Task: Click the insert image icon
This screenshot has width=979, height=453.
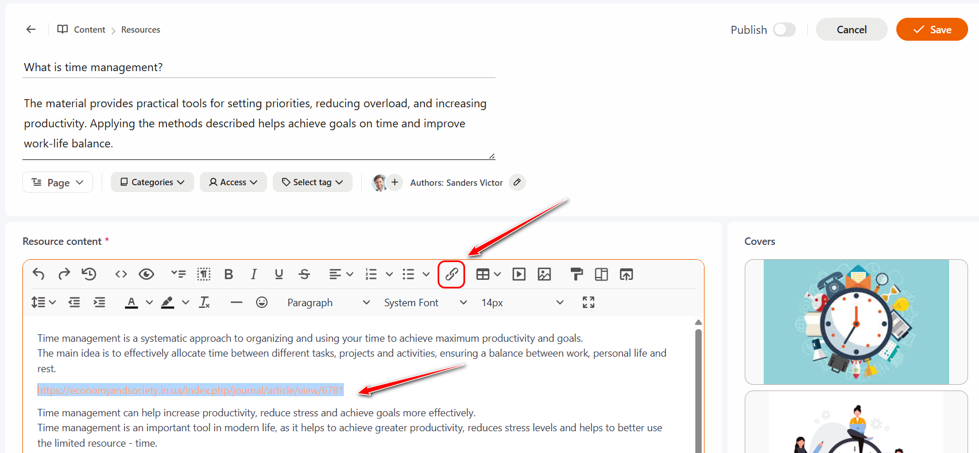Action: click(x=544, y=274)
